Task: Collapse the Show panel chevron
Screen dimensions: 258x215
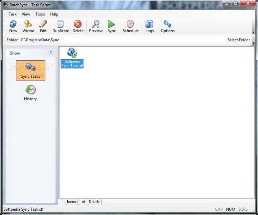Action: point(51,52)
